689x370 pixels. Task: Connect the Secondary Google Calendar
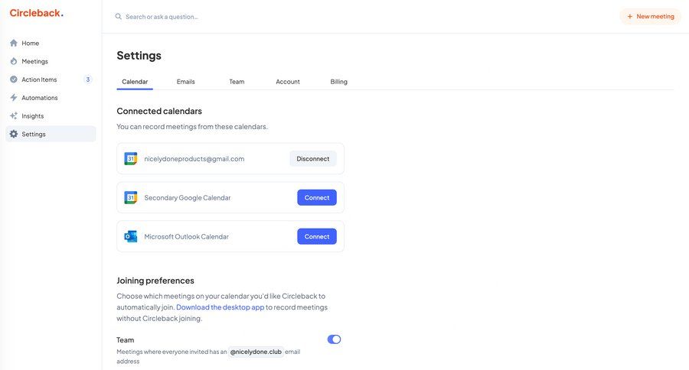pos(317,198)
